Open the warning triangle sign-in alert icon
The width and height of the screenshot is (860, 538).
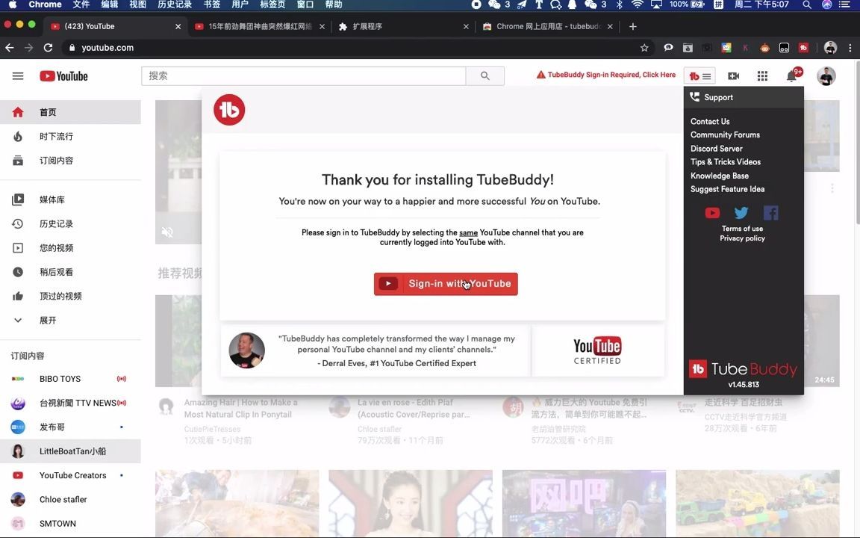tap(540, 75)
